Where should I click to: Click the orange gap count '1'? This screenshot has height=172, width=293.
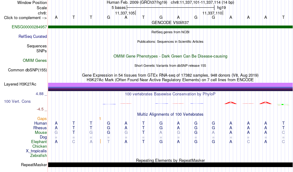coord(100,119)
